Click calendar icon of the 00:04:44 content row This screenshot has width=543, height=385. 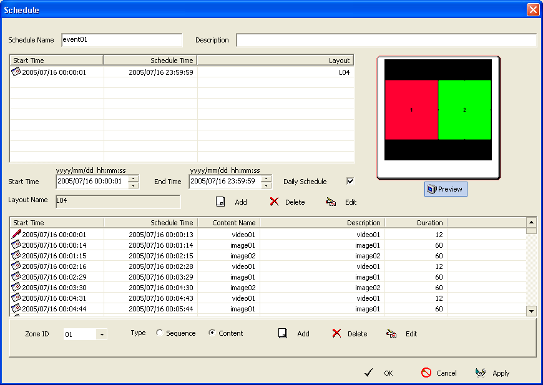[16, 308]
